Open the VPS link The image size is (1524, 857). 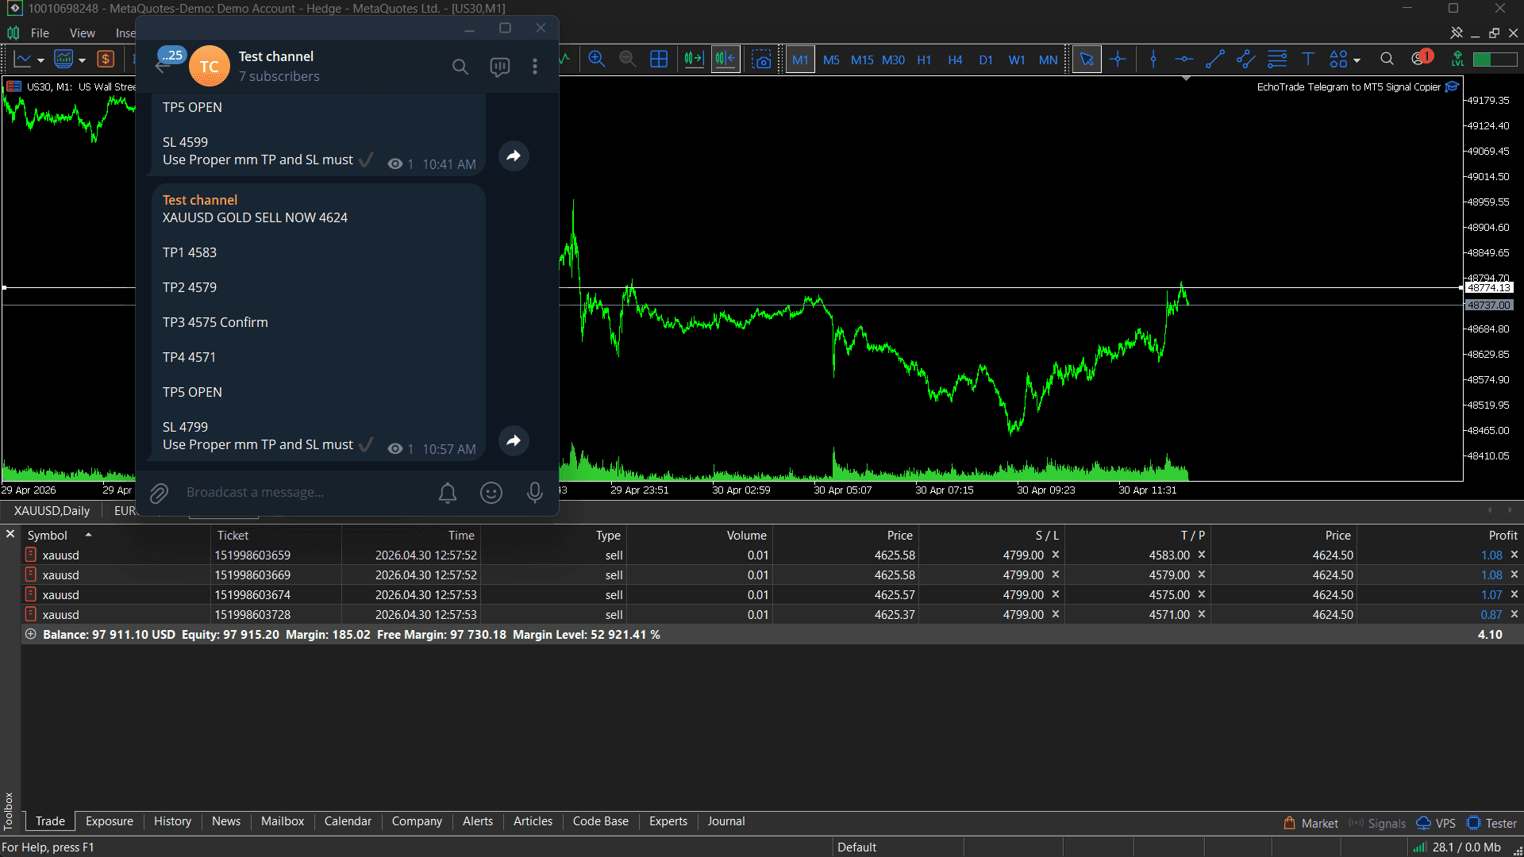[1437, 824]
